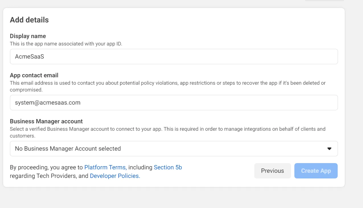Click the Create App button

click(316, 171)
